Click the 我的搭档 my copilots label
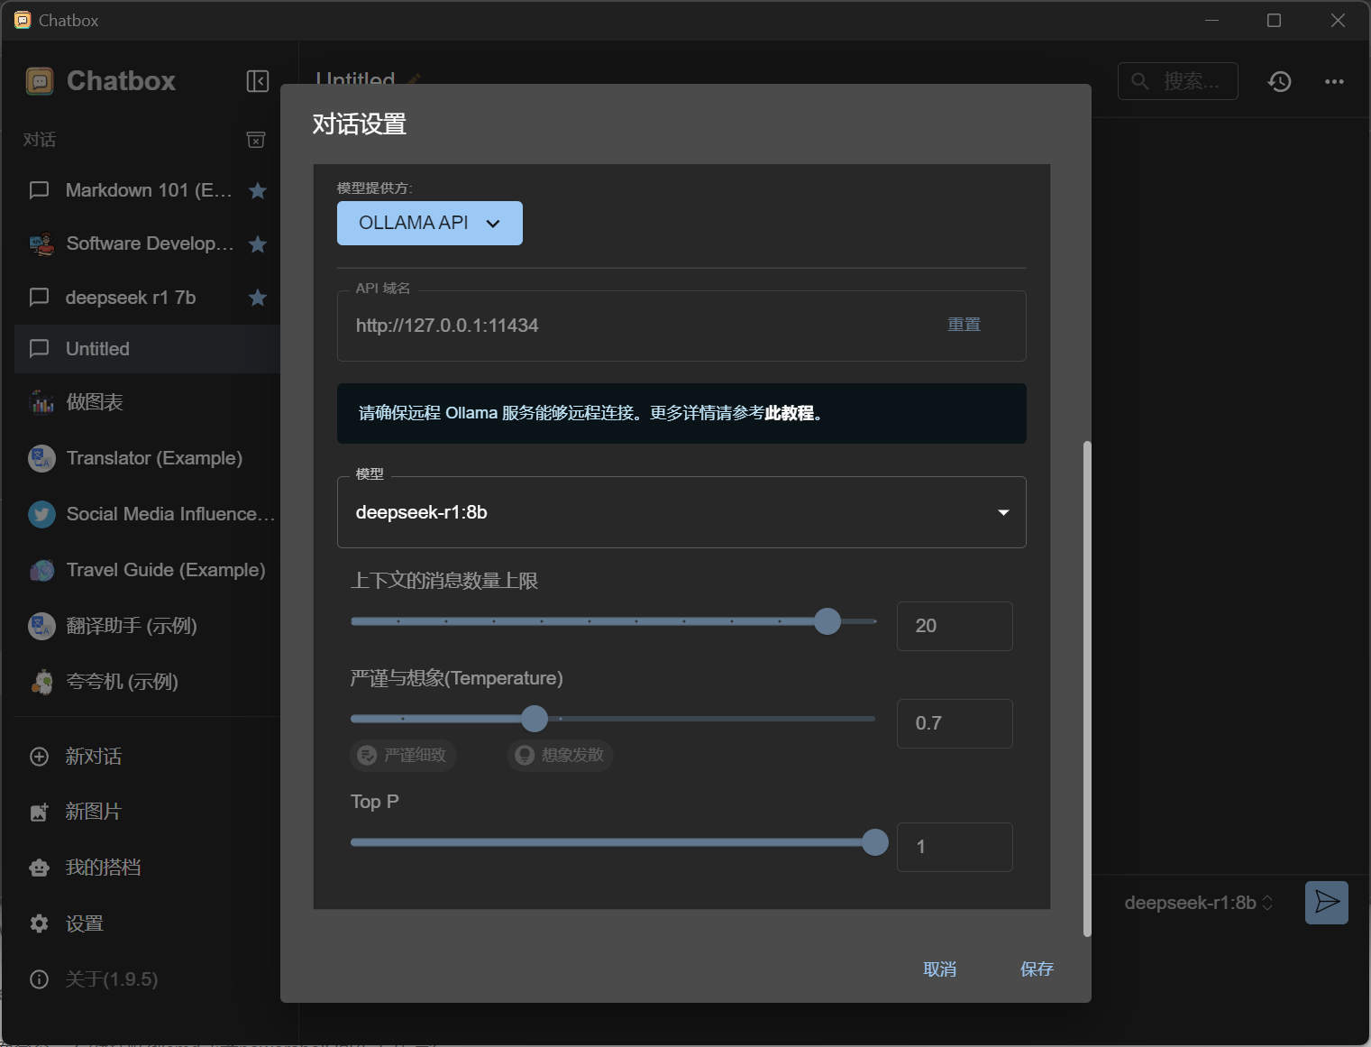 (x=103, y=868)
